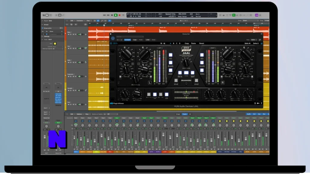Image resolution: width=310 pixels, height=174 pixels.
Task: Click the purple badge in control bar
Action: point(257,15)
